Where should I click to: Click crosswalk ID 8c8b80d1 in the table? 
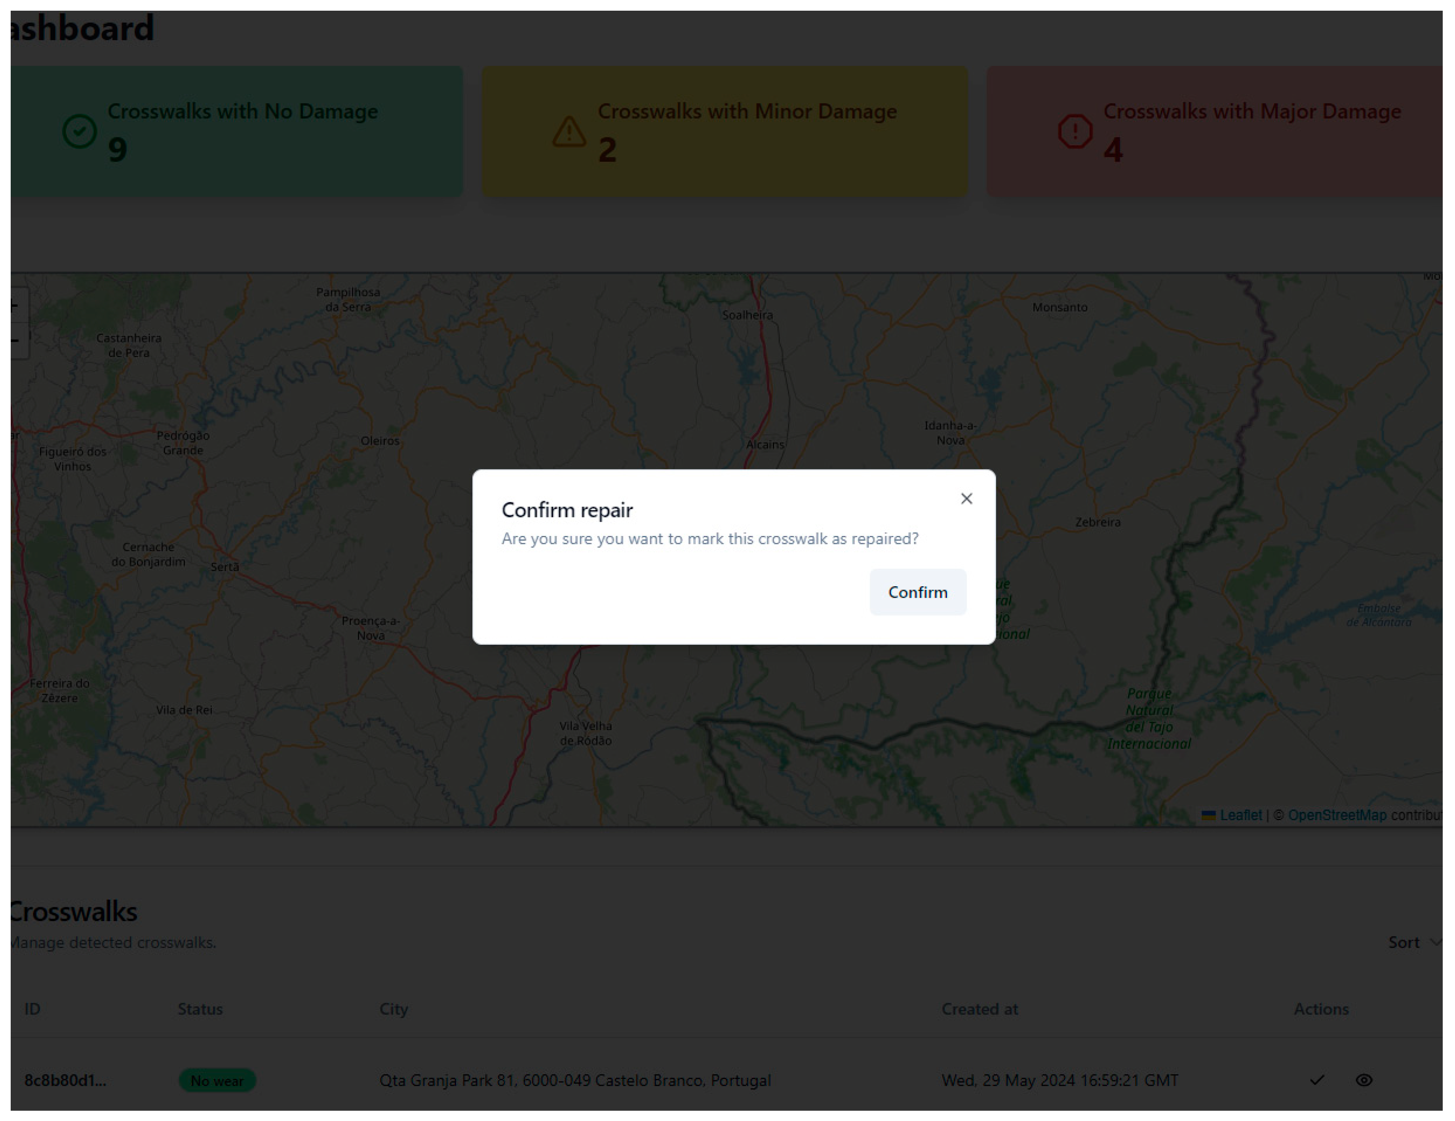(x=65, y=1080)
